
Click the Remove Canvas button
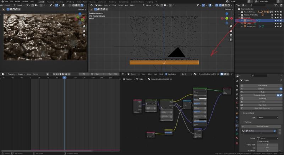tap(262, 126)
